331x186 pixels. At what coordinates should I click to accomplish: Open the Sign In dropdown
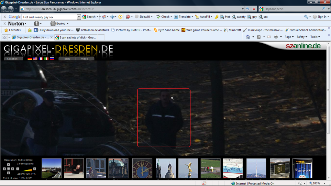321,17
